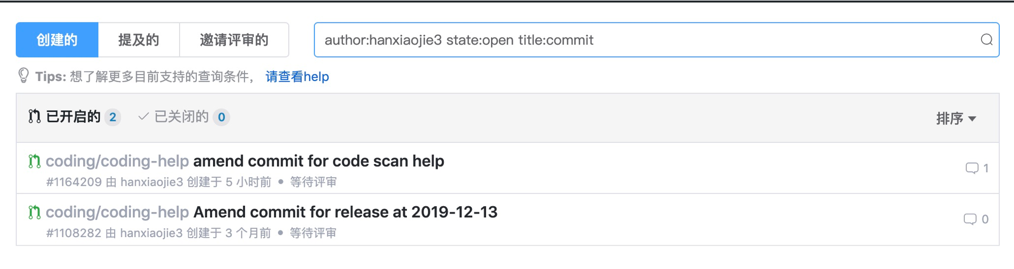Click merge request icon of code scan help row

tap(34, 161)
